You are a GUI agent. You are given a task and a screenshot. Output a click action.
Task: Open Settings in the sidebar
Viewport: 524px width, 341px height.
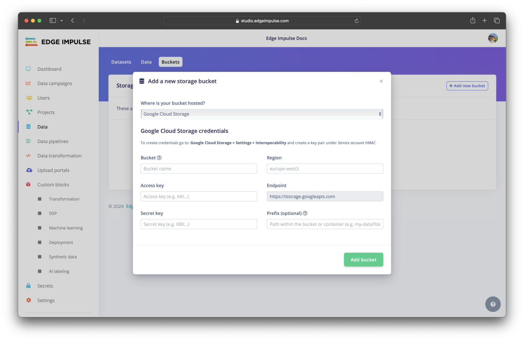tap(46, 300)
